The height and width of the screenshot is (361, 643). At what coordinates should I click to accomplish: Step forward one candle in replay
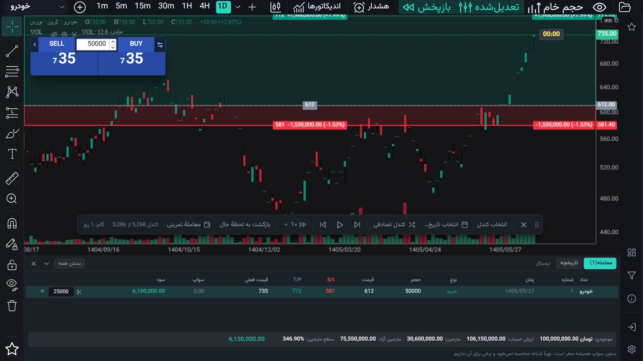(x=357, y=225)
